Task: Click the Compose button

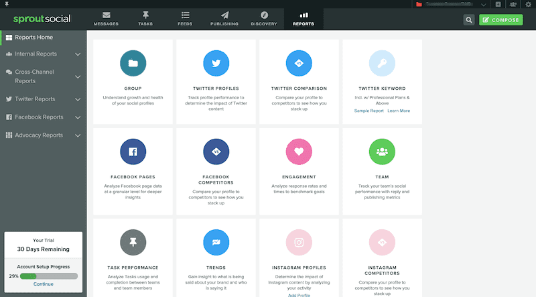Action: pyautogui.click(x=500, y=20)
